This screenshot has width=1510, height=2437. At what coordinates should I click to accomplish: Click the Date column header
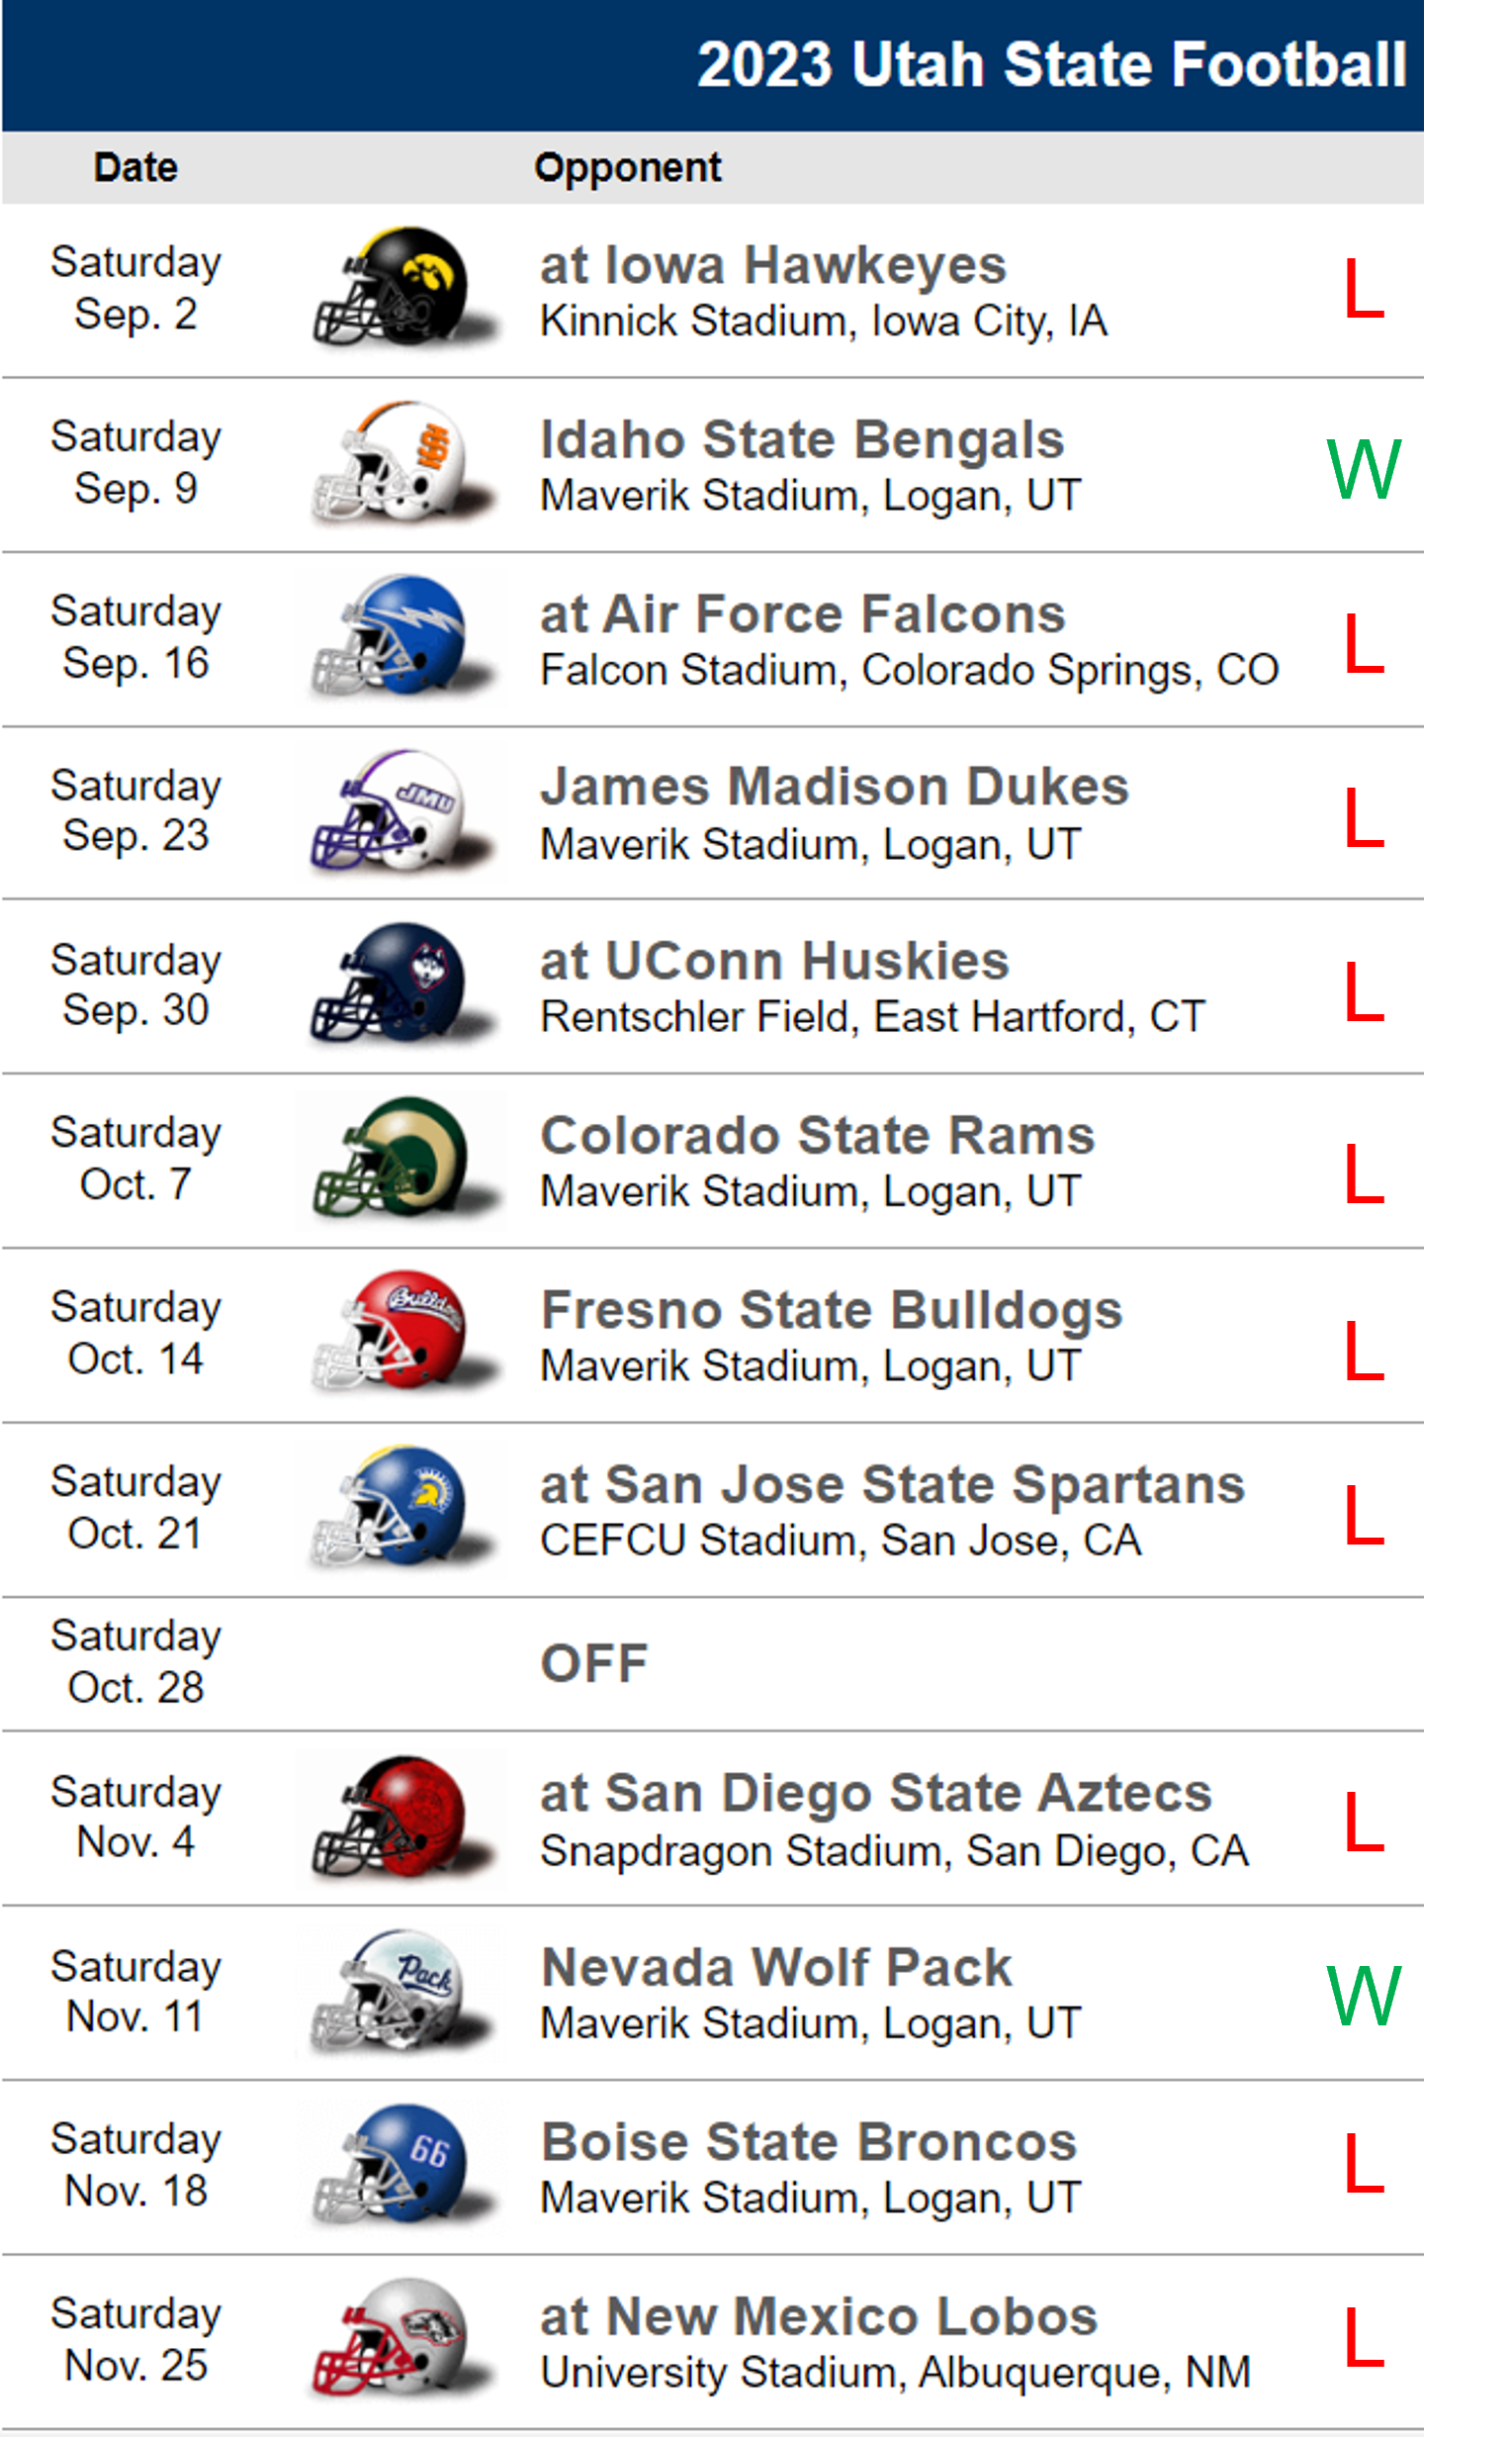(x=135, y=168)
